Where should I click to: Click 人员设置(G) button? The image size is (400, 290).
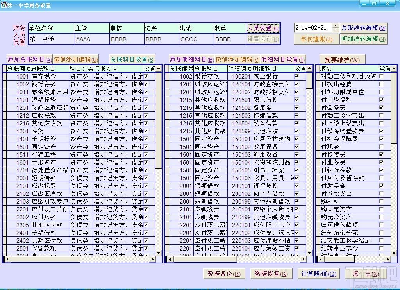(x=263, y=29)
